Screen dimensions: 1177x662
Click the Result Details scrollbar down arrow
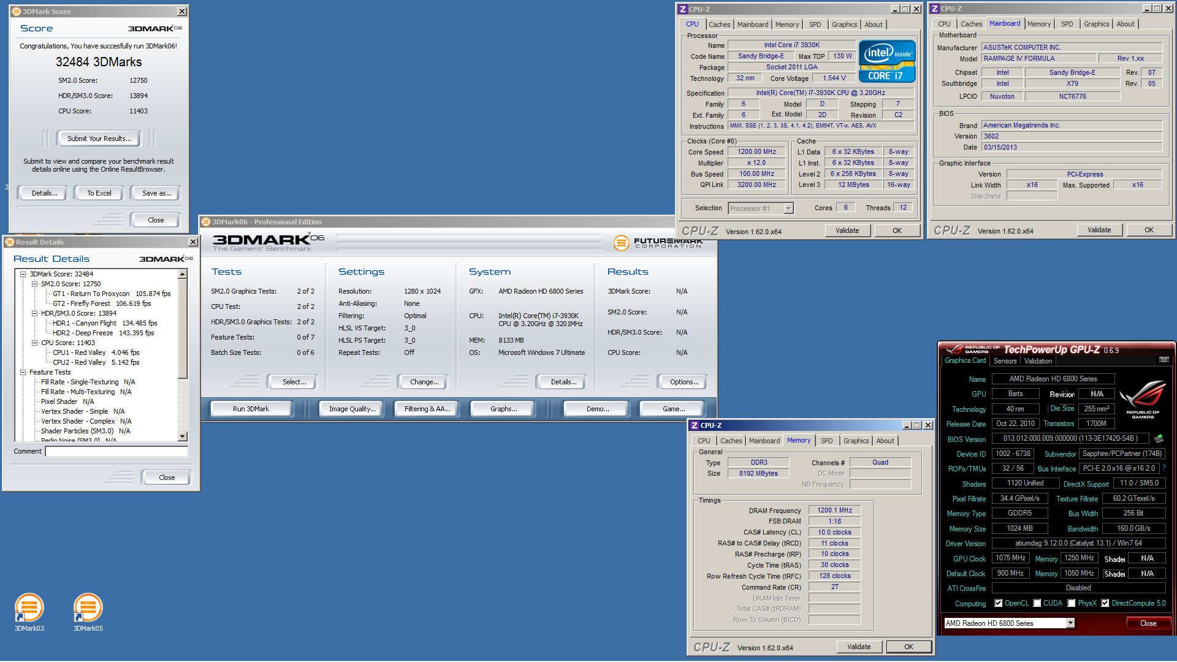point(182,436)
